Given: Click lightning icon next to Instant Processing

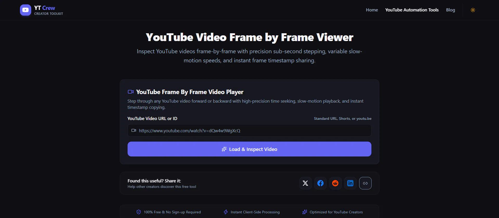Looking at the screenshot, I should [x=226, y=212].
